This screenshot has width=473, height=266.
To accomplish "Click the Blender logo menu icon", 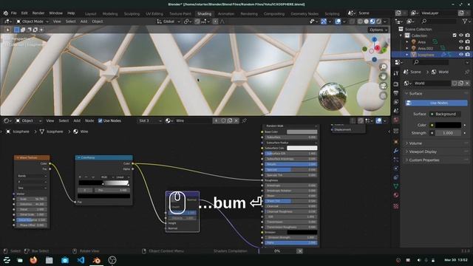I will click(x=6, y=13).
